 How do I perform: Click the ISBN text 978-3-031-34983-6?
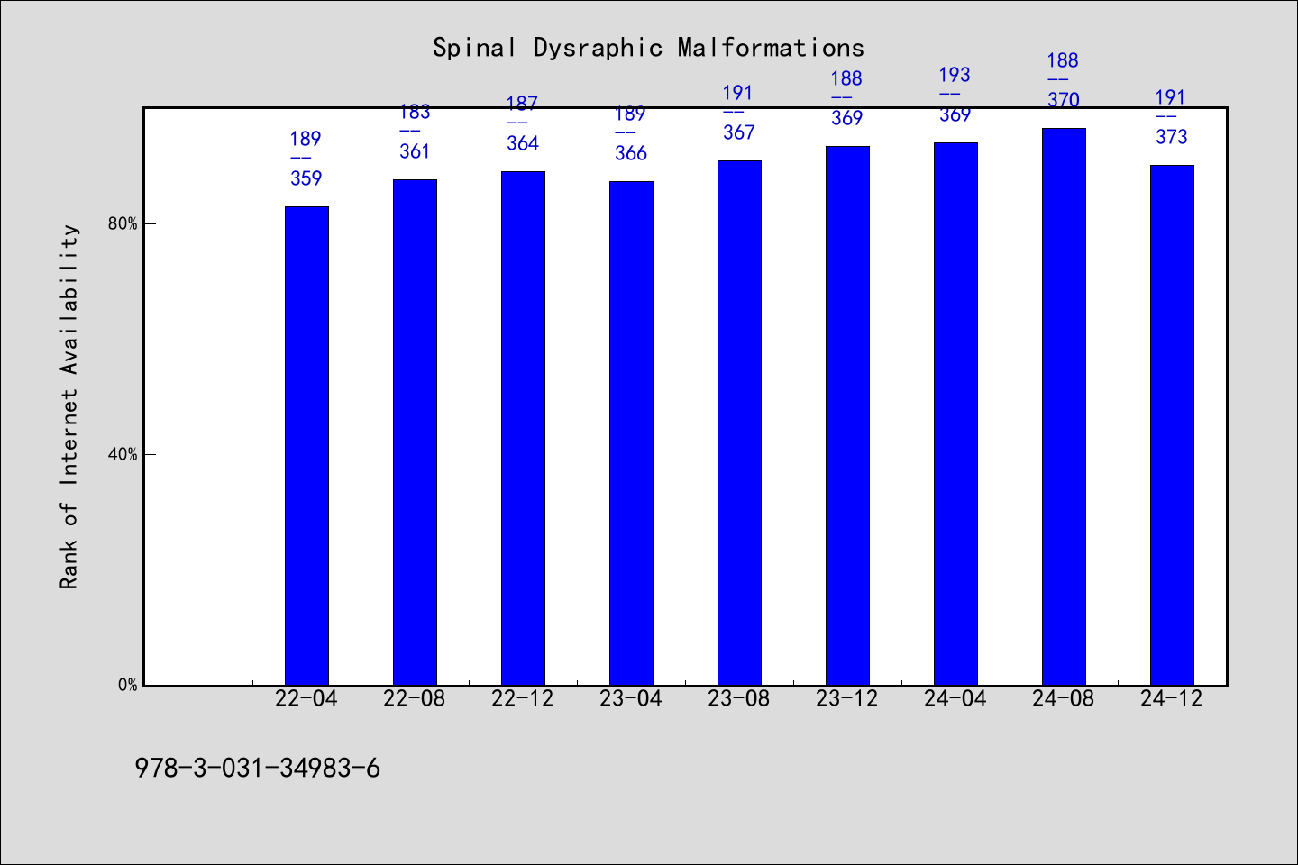[258, 769]
